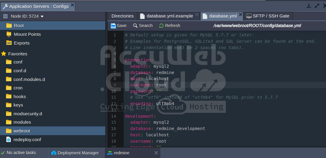This screenshot has height=158, width=326.
Task: Select the webroot folder in Favorites
Action: (x=22, y=131)
